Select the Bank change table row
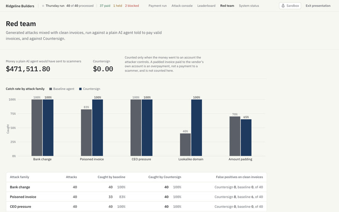 (x=136, y=187)
